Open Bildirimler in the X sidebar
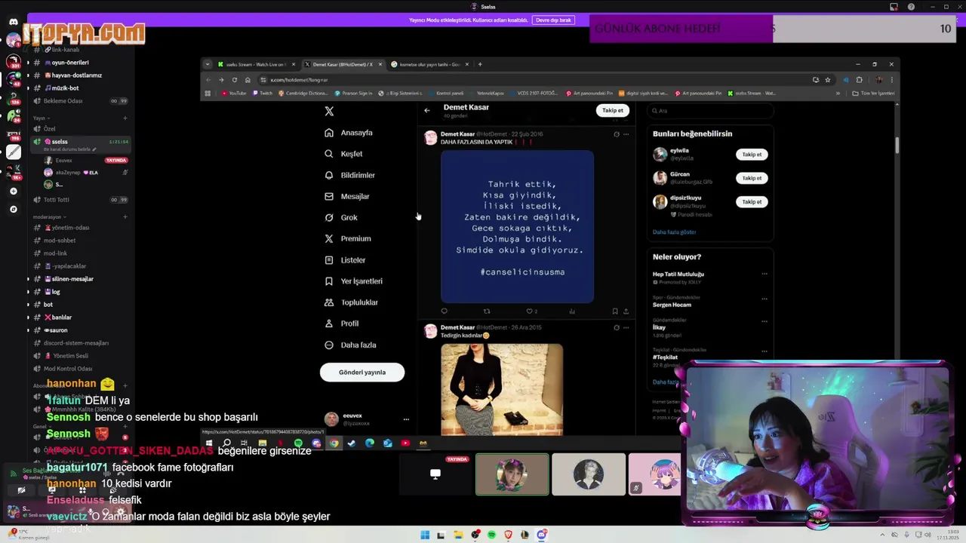The height and width of the screenshot is (543, 966). click(x=349, y=175)
